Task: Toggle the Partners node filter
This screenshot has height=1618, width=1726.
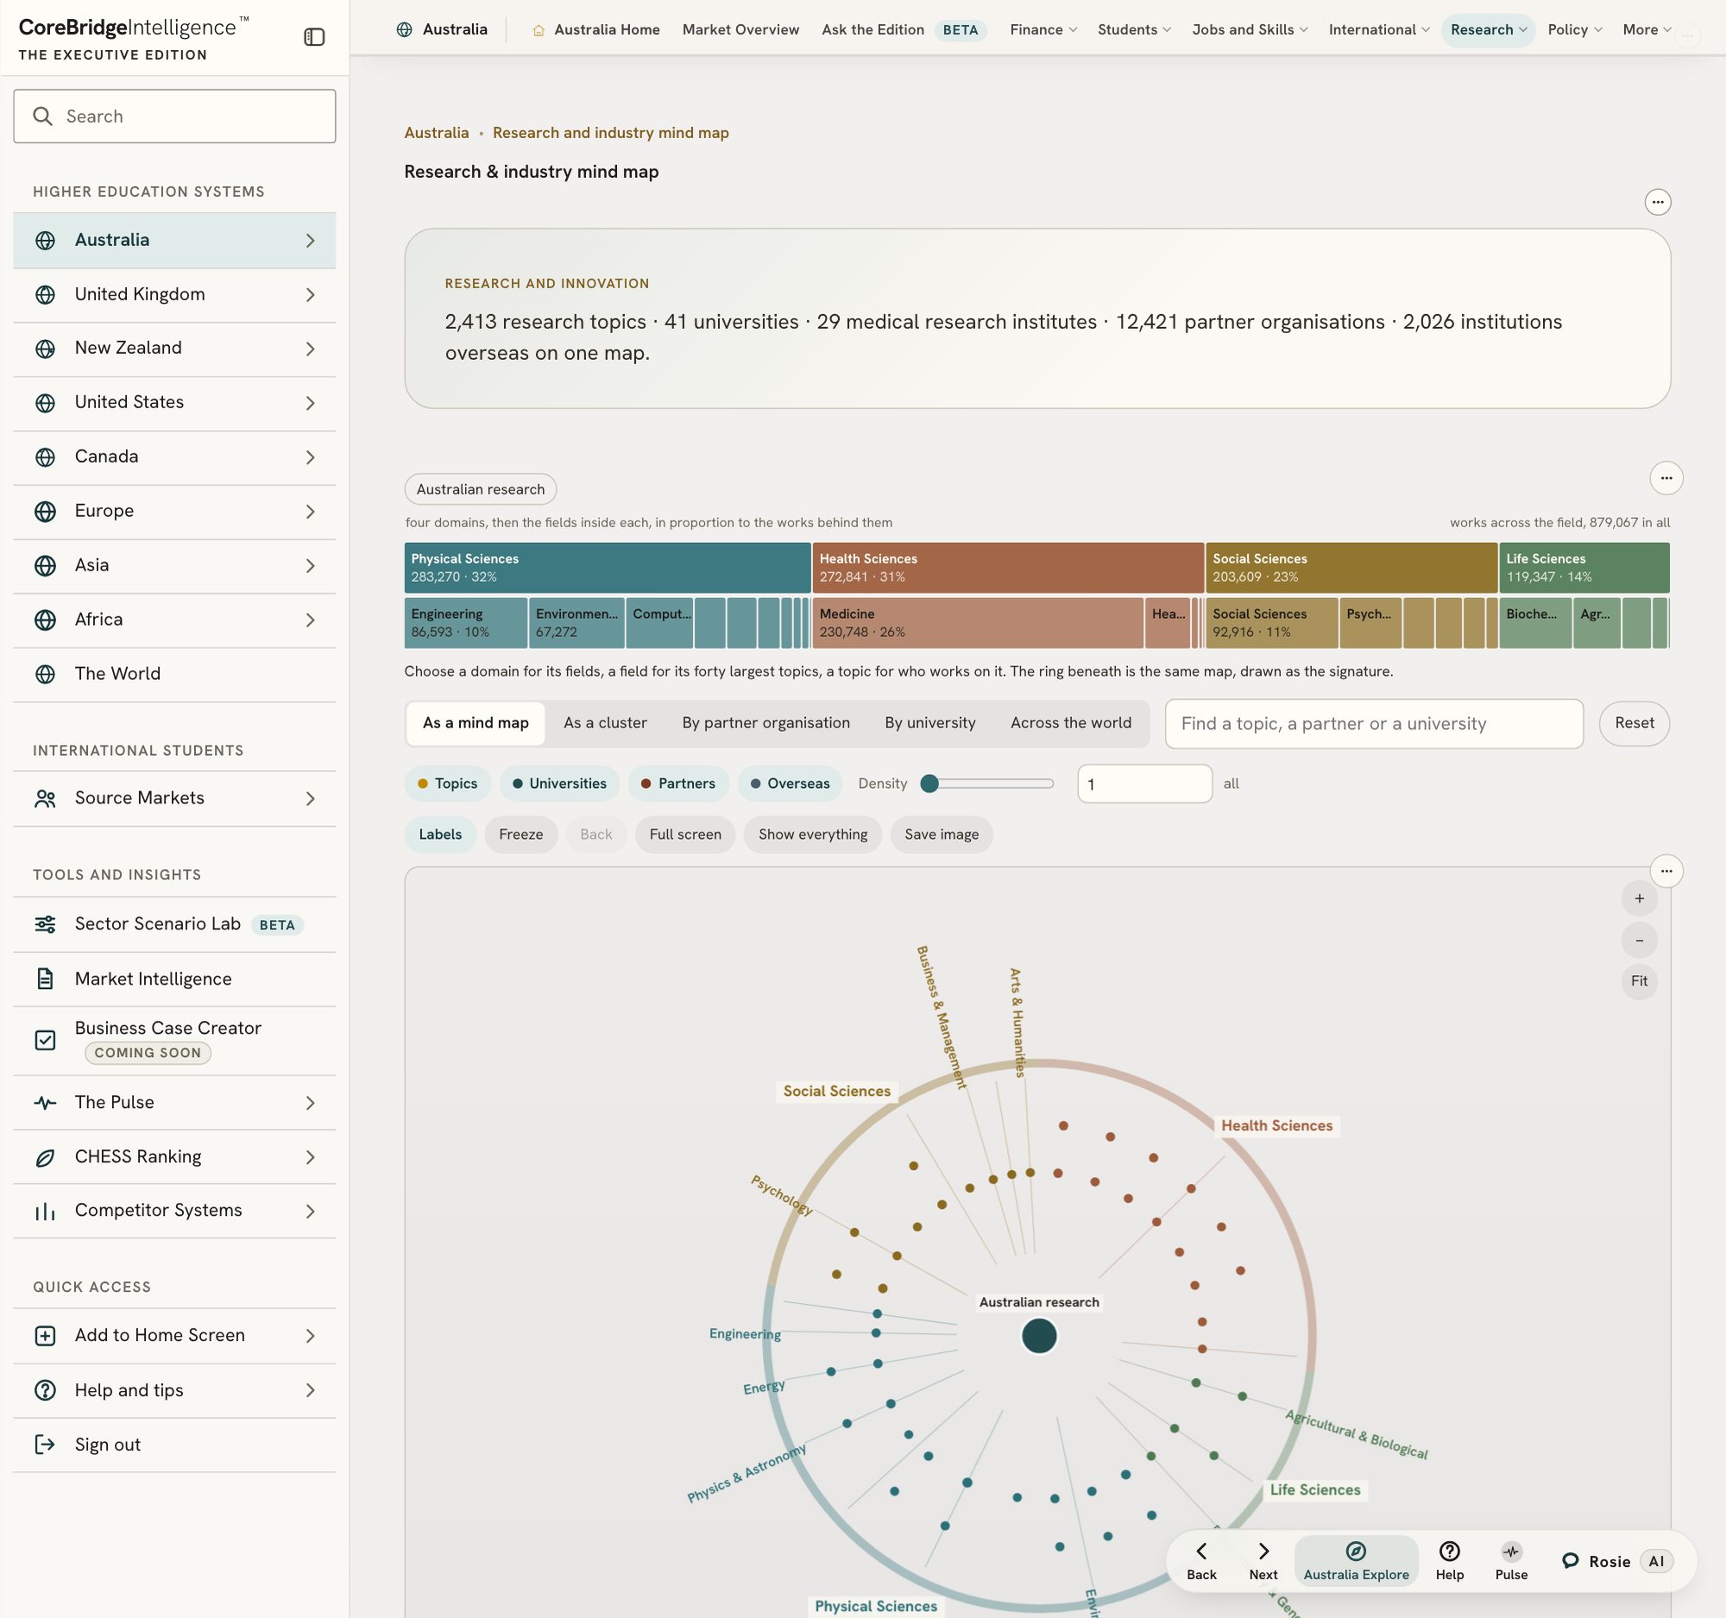Action: 677,784
